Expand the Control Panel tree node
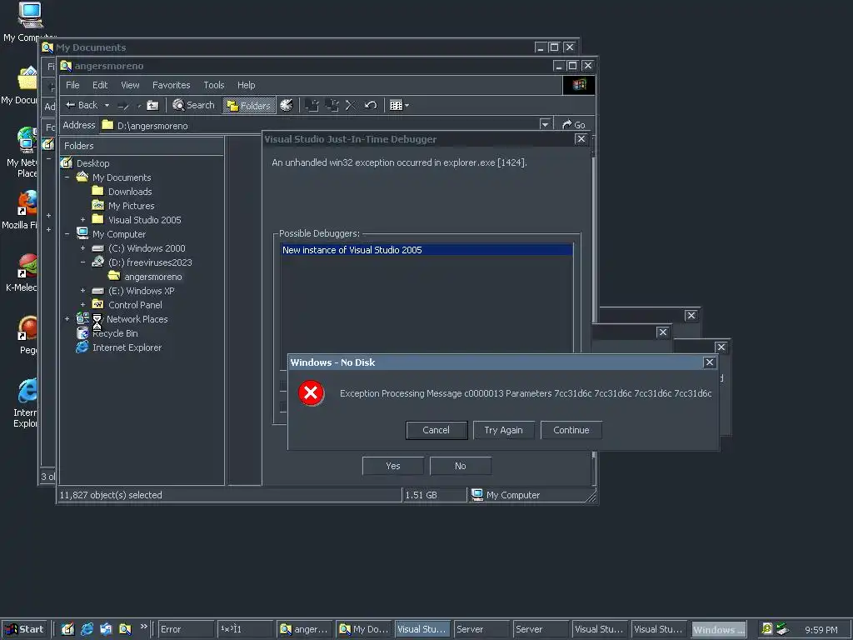The height and width of the screenshot is (640, 853). pos(82,305)
